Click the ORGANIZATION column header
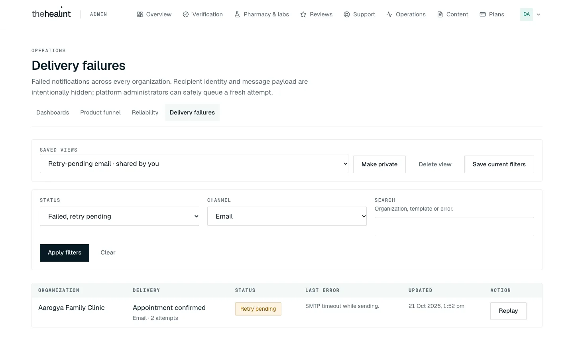 point(59,290)
